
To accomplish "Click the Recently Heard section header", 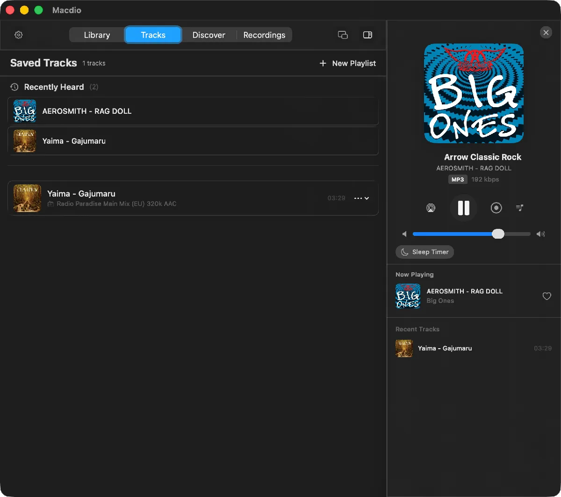I will point(54,87).
